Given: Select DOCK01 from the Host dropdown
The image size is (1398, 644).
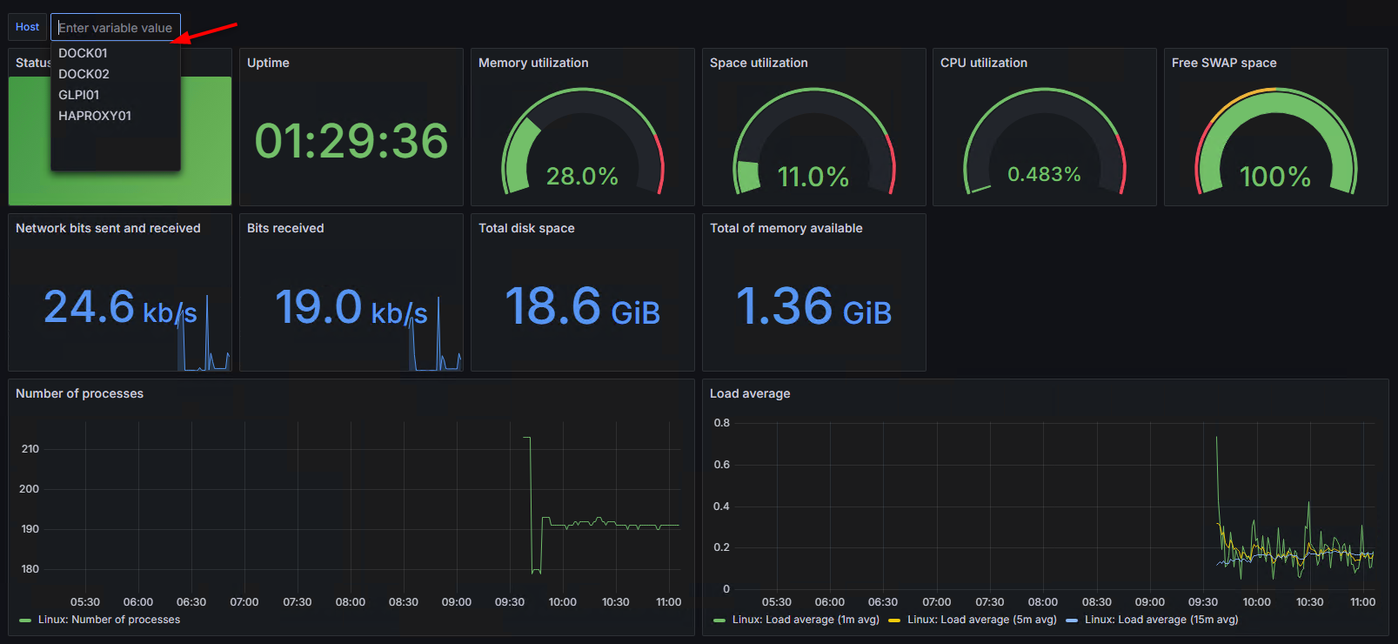Looking at the screenshot, I should (x=84, y=53).
